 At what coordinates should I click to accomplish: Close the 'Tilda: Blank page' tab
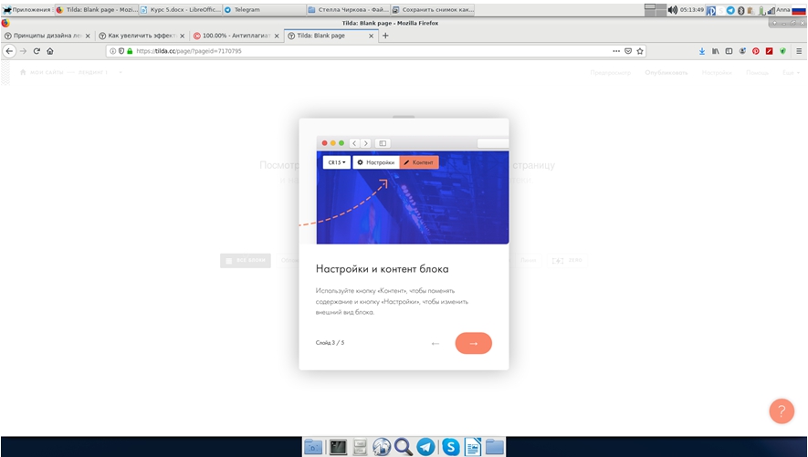click(x=371, y=36)
